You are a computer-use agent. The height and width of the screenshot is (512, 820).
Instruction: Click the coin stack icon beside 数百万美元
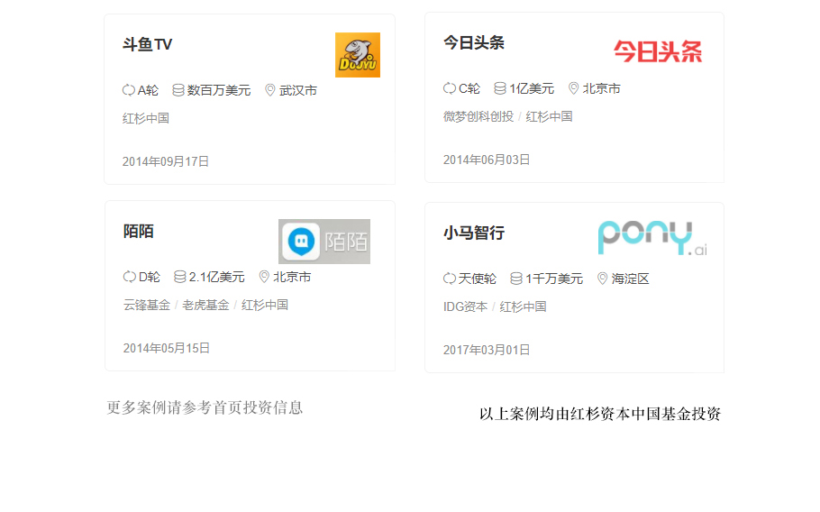pyautogui.click(x=178, y=90)
